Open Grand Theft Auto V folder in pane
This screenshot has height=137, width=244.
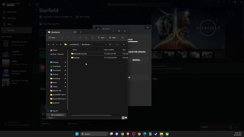click(58, 99)
